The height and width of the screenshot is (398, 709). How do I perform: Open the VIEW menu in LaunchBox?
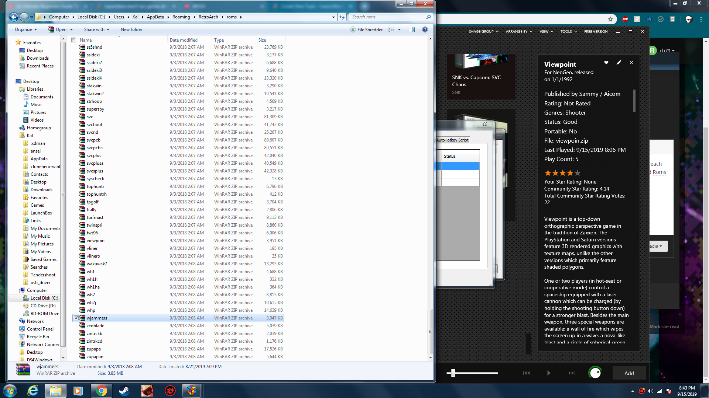click(x=547, y=31)
